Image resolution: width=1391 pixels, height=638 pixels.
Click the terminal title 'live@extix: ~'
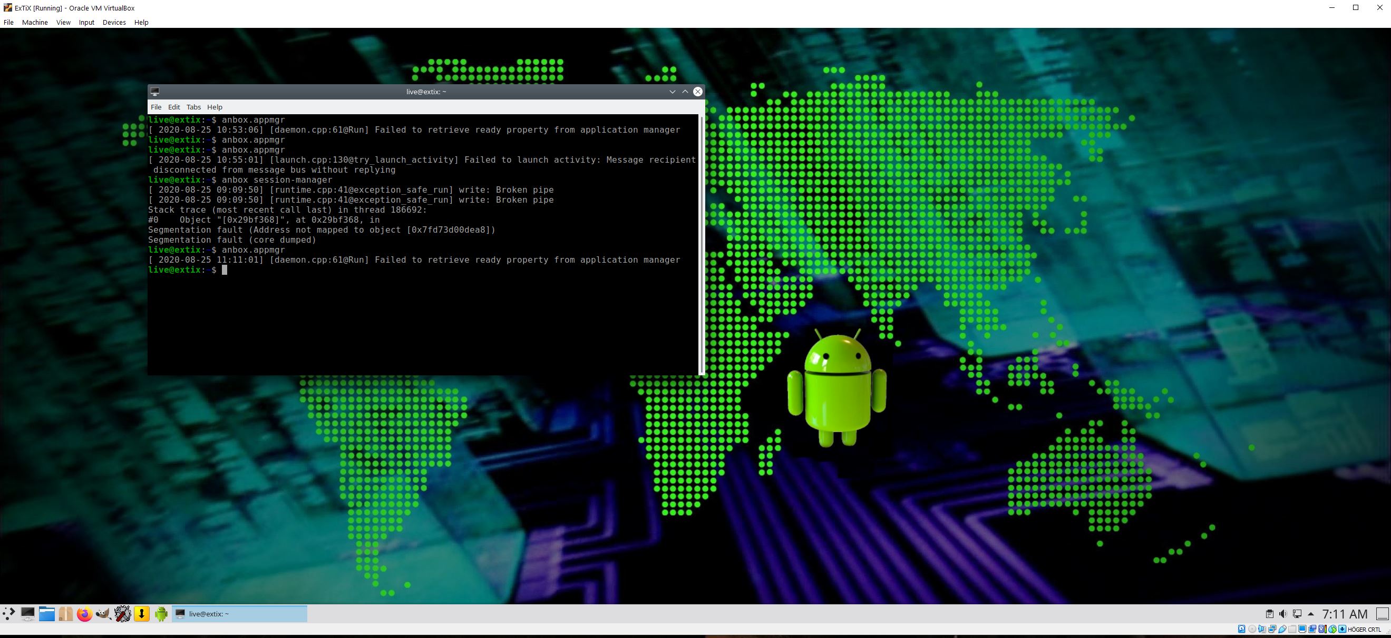tap(426, 92)
